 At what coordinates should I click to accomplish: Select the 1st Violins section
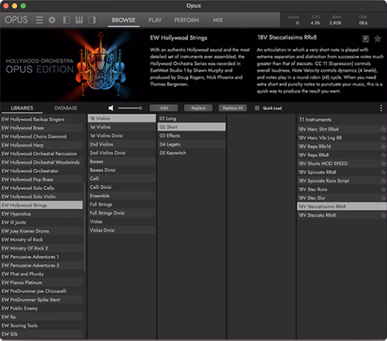point(122,127)
